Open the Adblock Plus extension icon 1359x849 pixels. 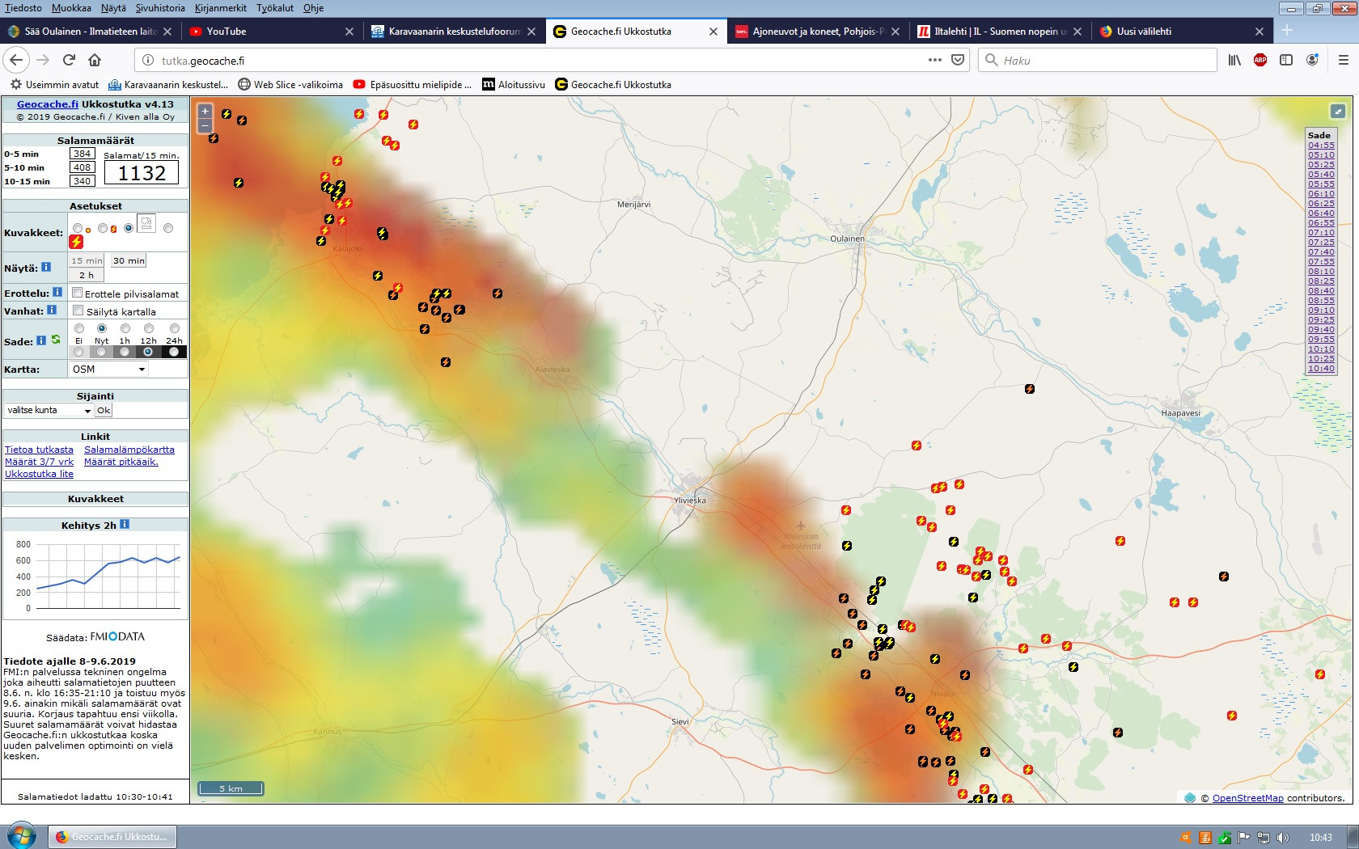click(x=1260, y=60)
